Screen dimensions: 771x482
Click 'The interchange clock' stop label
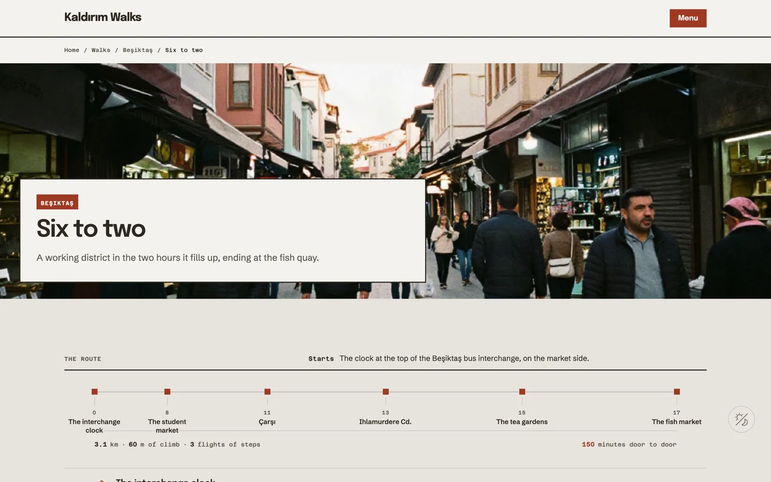point(94,426)
